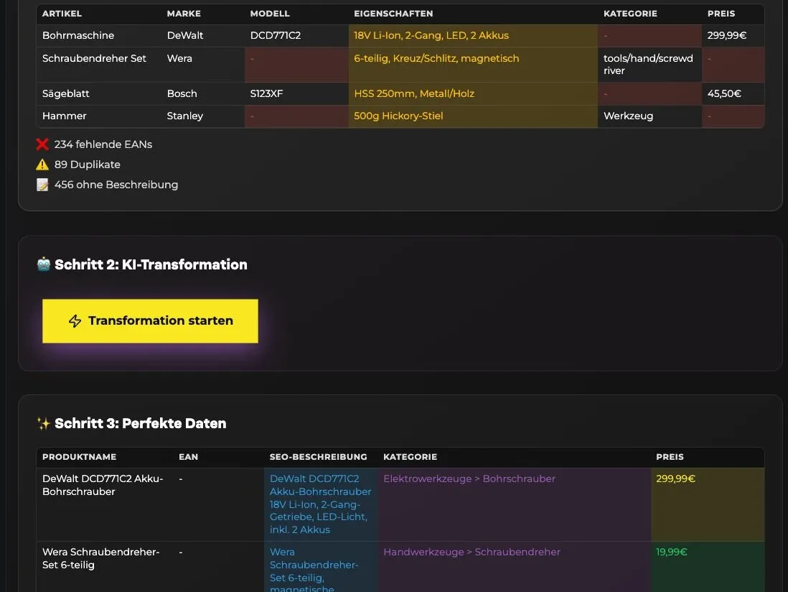Click the SEO-BESCHREIBUNG column header
This screenshot has width=788, height=592.
(x=318, y=457)
